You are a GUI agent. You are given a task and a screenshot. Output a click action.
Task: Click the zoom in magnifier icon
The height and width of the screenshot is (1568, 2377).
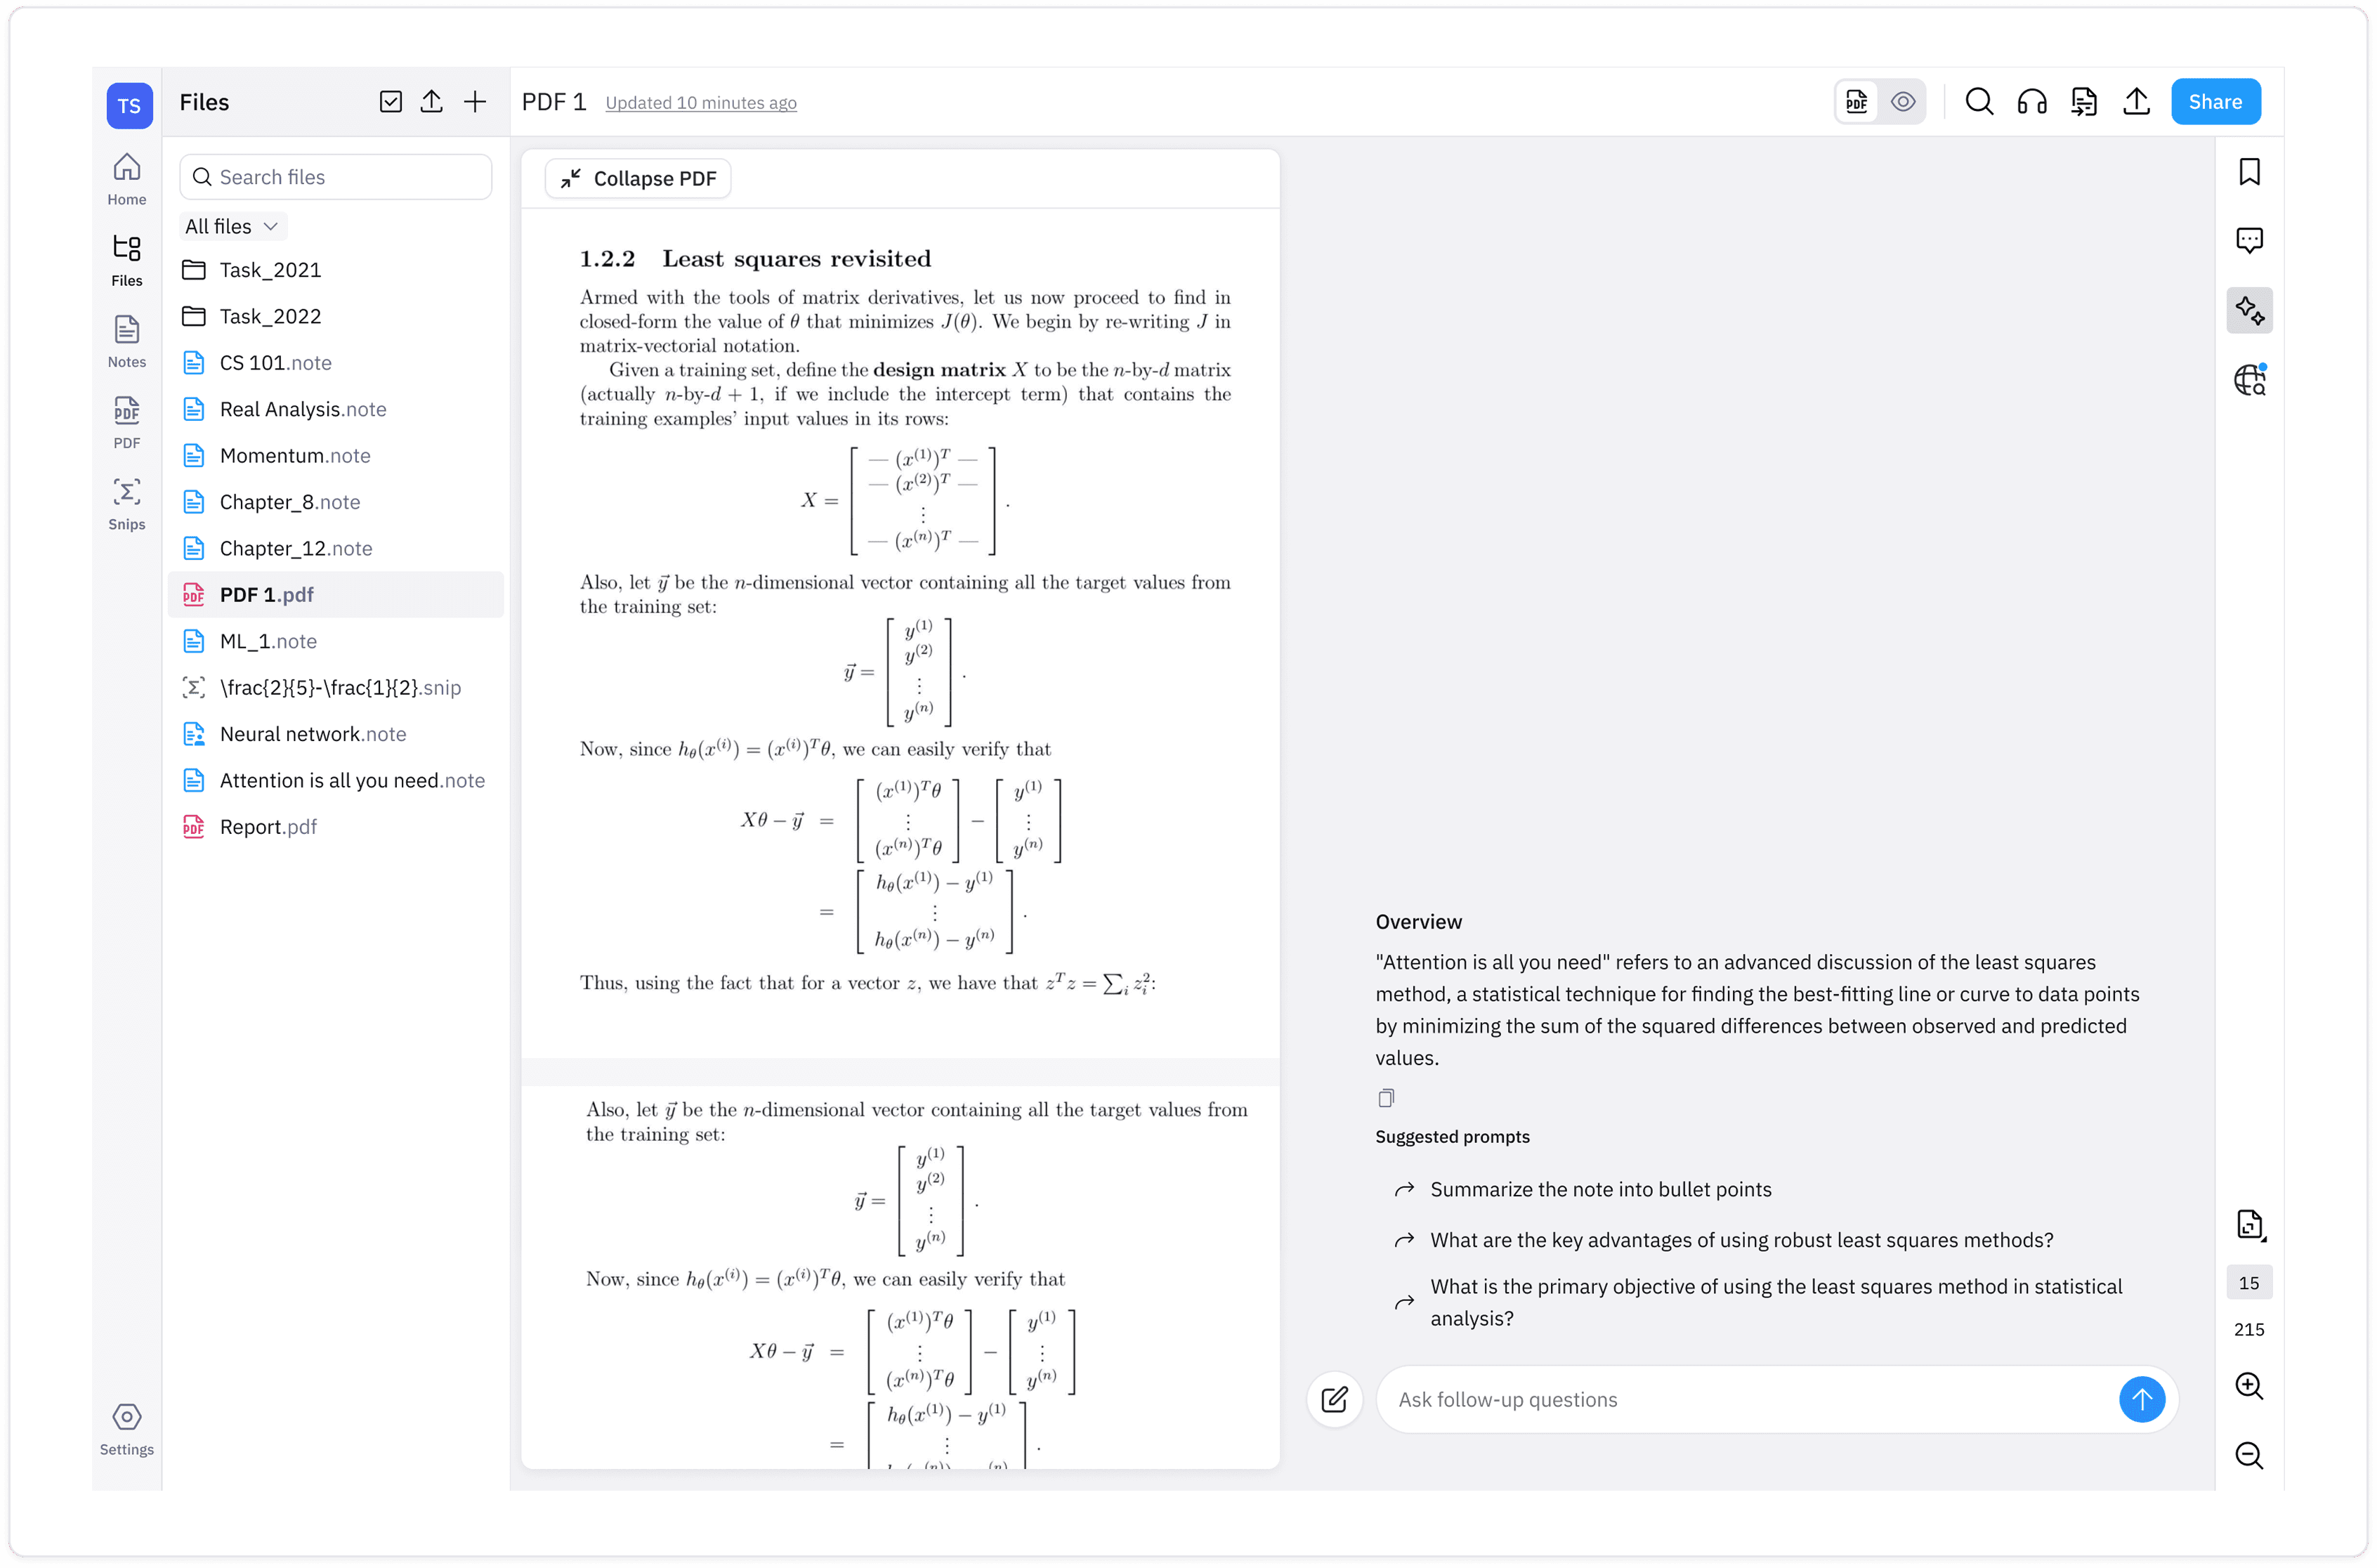(2249, 1386)
